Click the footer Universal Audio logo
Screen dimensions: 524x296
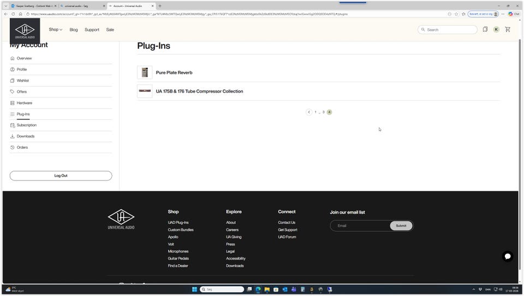click(121, 219)
